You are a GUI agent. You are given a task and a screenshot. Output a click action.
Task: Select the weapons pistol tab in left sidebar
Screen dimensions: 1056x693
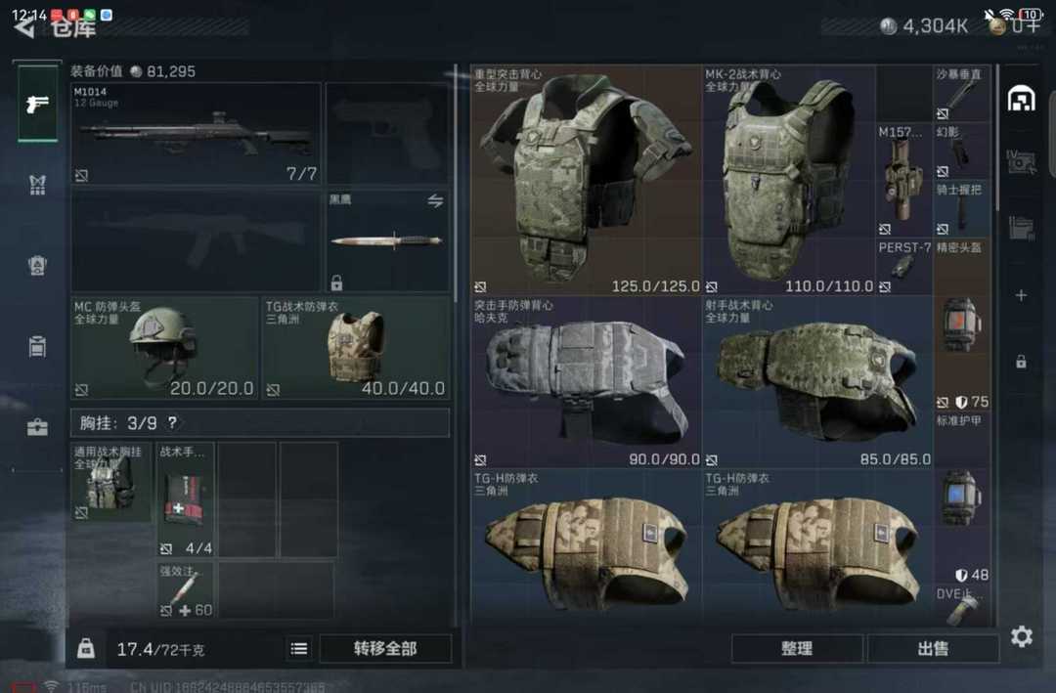coord(38,104)
